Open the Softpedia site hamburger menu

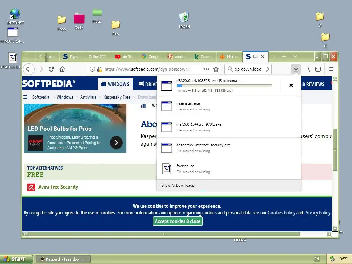[25, 97]
